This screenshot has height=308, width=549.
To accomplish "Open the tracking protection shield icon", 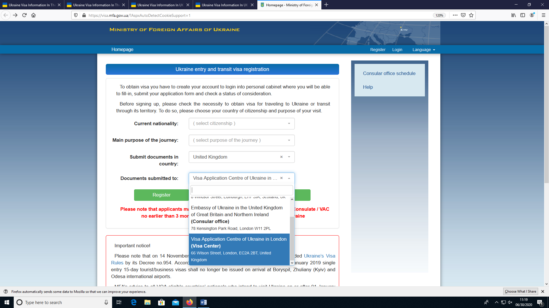I will pos(75,15).
